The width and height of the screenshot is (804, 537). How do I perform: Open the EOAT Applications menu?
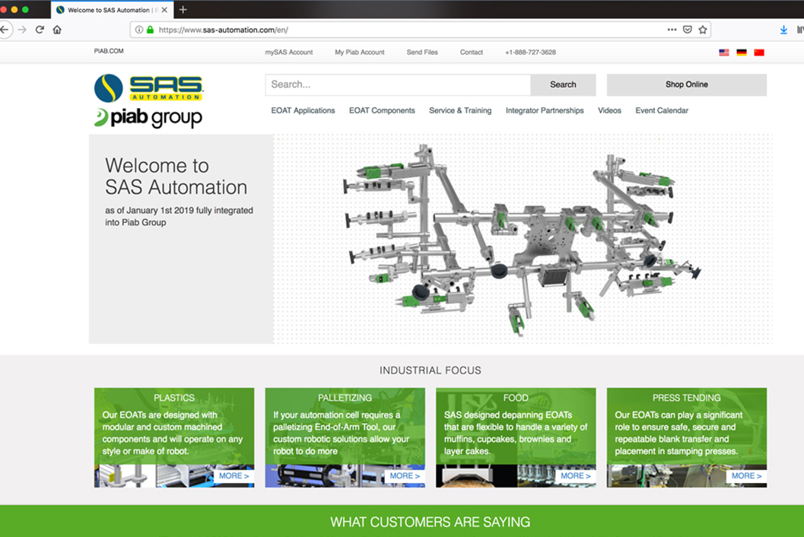[x=303, y=110]
